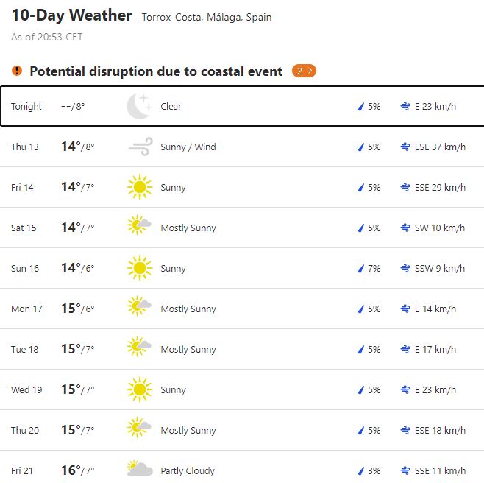Expand the Tue 18 Mostly Sunny row
This screenshot has height=483, width=484.
[242, 349]
